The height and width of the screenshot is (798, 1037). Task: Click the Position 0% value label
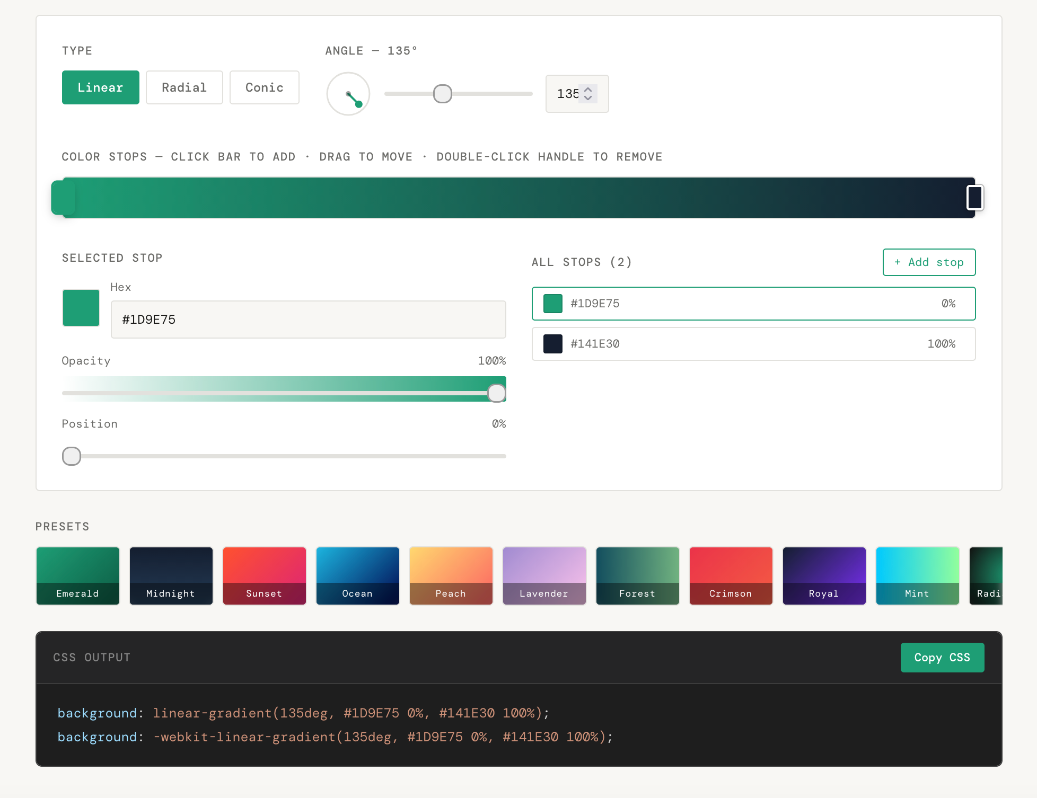[499, 424]
